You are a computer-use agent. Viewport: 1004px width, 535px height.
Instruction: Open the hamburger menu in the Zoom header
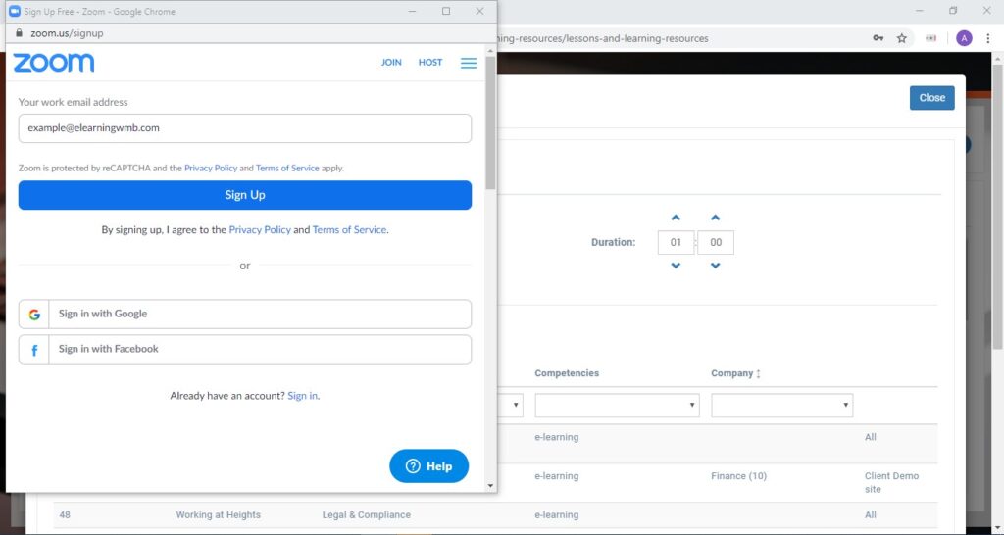469,63
